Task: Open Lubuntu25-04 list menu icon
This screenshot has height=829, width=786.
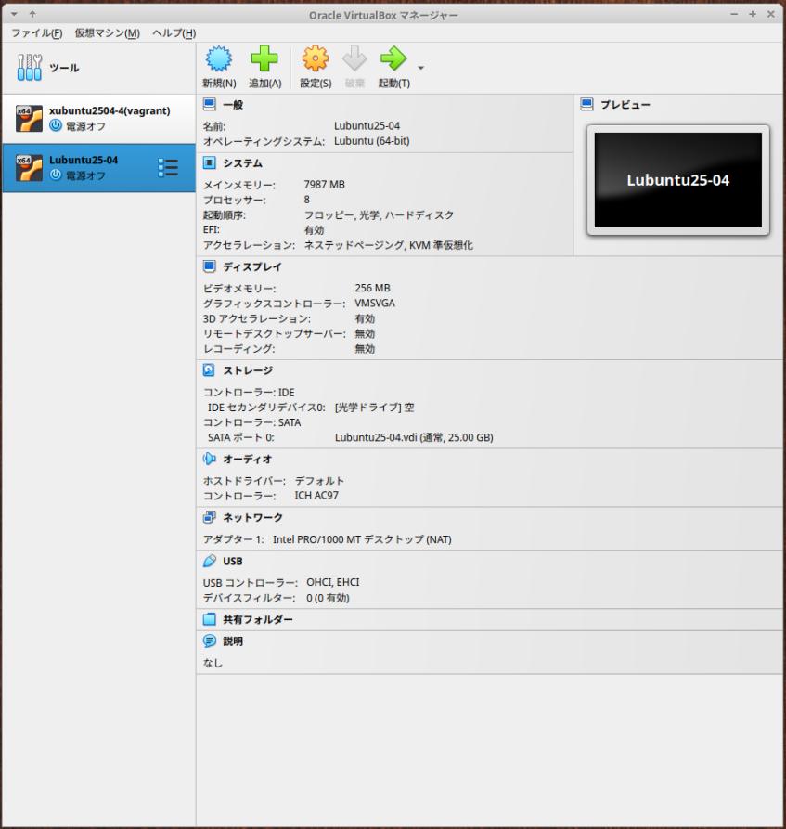Action: click(168, 168)
